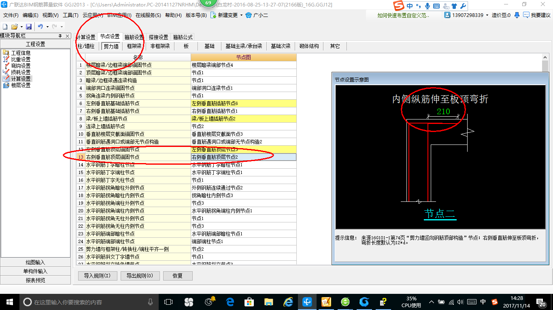Click the Save disk icon
The image size is (553, 310).
pos(29,27)
